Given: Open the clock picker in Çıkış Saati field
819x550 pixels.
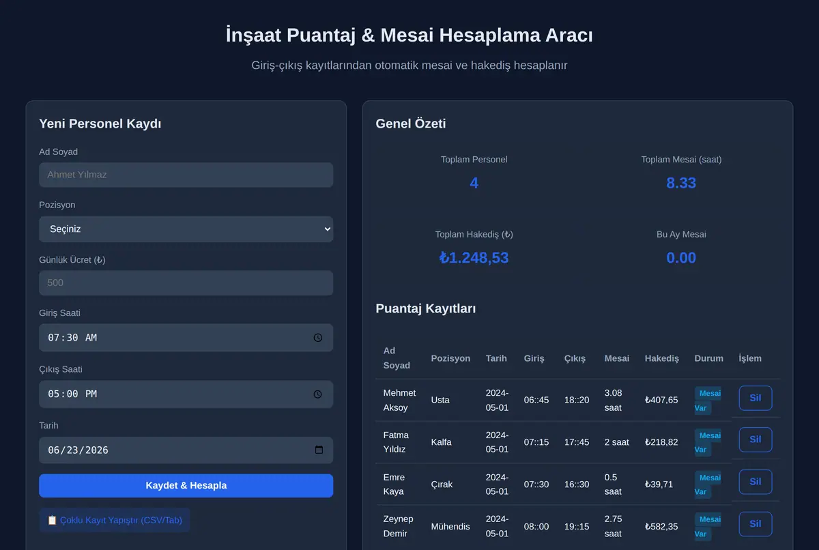Looking at the screenshot, I should coord(318,394).
